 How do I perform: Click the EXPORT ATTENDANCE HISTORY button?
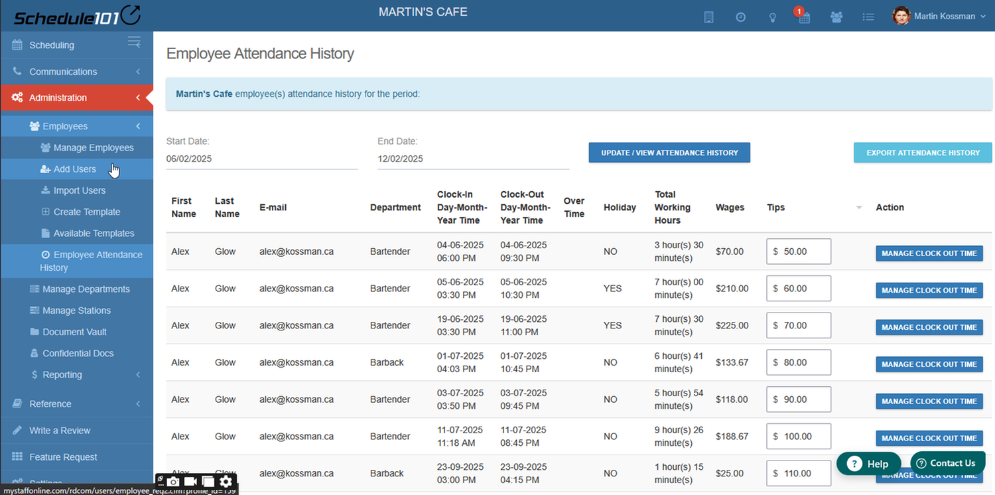pyautogui.click(x=922, y=152)
